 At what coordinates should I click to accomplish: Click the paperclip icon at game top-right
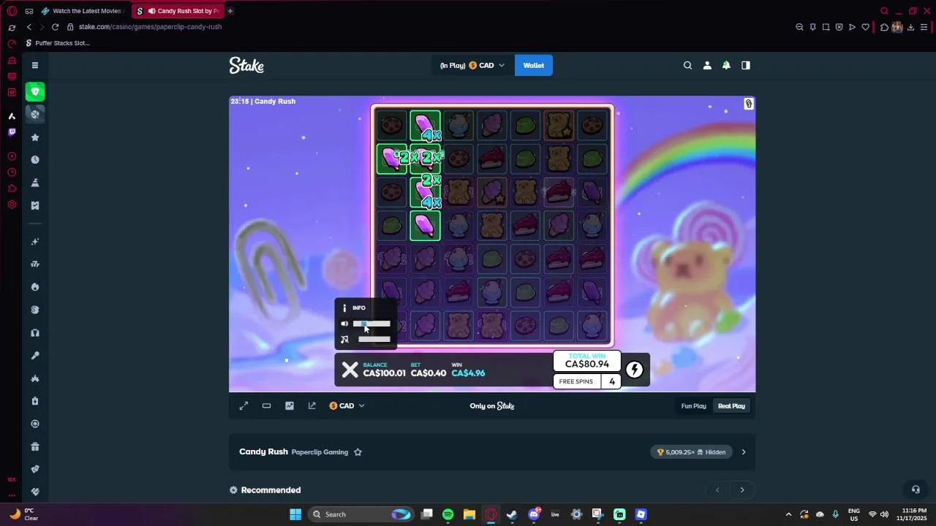click(x=749, y=104)
